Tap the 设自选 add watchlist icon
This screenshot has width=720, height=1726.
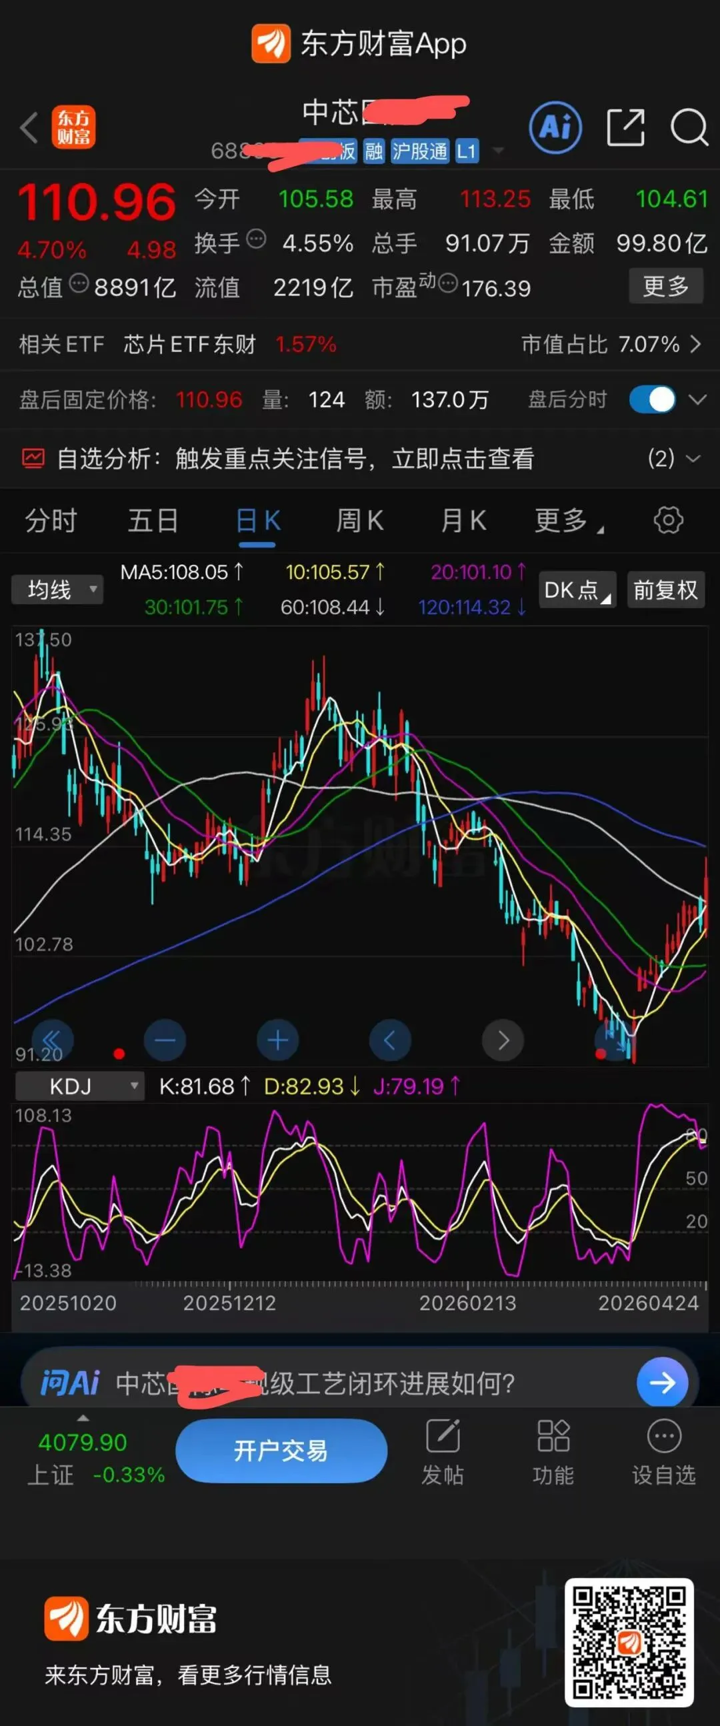pyautogui.click(x=664, y=1436)
